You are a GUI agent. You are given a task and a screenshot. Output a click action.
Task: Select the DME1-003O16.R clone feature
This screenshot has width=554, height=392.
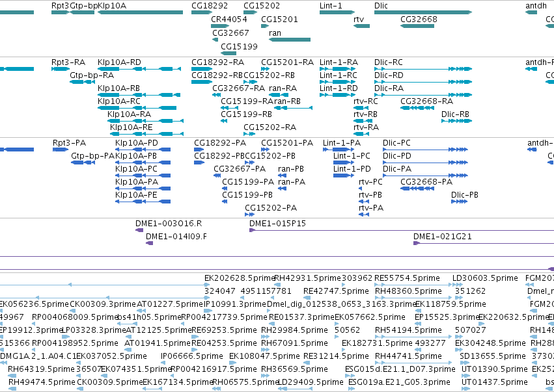pos(139,230)
